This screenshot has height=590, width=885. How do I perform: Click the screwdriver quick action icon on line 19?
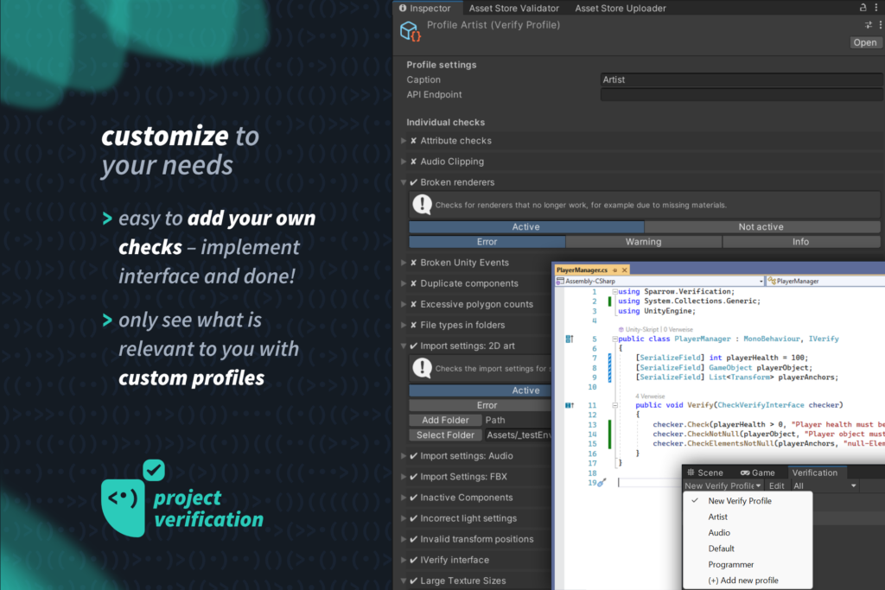[x=602, y=482]
